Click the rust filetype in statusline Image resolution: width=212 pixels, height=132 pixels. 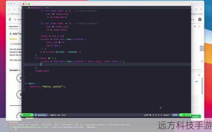tap(166, 115)
